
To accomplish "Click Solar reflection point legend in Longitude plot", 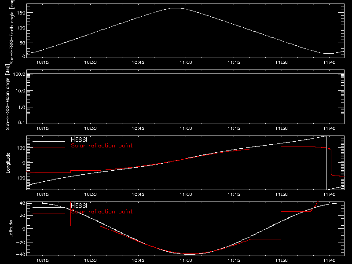I will click(x=102, y=146).
